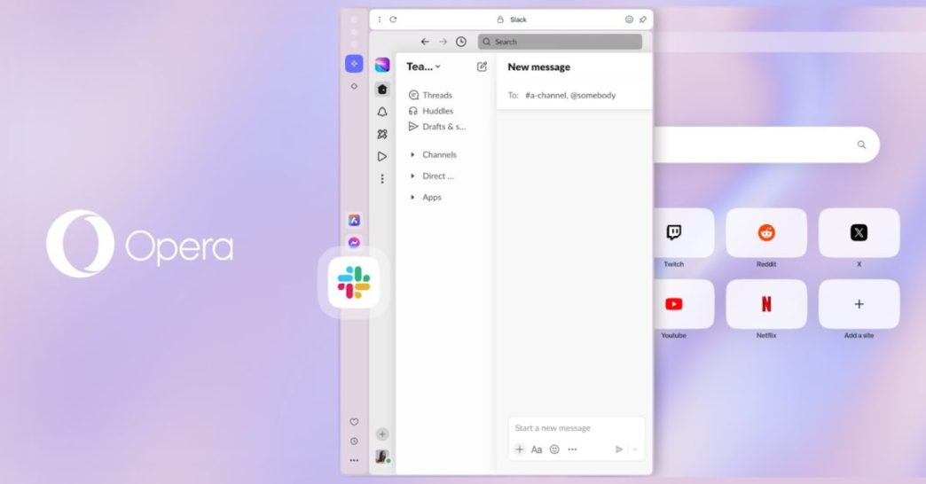
Task: Open the emoji picker in message composer
Action: coord(554,449)
